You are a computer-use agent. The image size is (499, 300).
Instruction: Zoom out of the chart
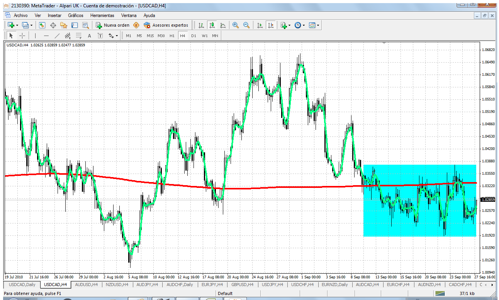[x=246, y=25]
